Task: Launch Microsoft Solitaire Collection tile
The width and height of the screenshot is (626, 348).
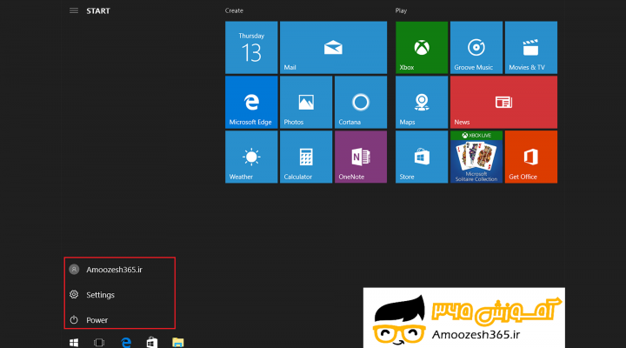Action: pos(476,157)
